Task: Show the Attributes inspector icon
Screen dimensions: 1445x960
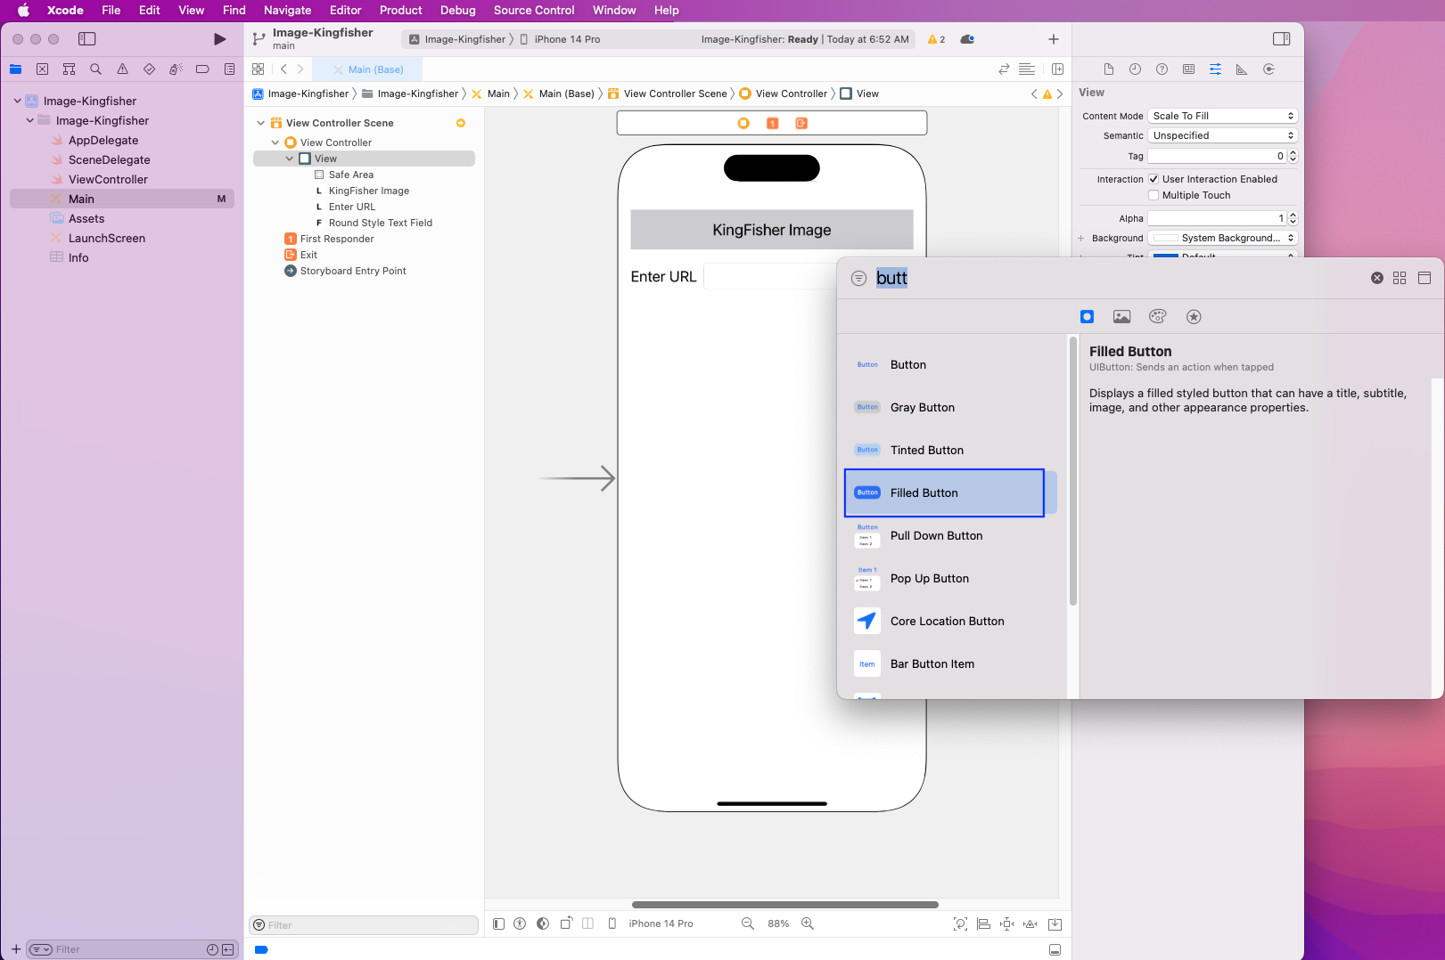Action: [x=1215, y=69]
